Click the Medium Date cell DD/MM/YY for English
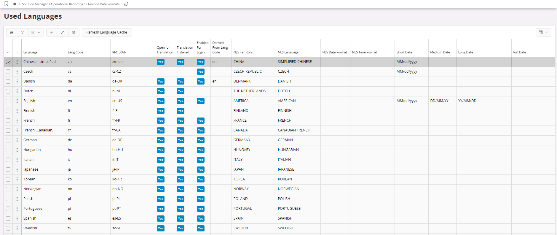This screenshot has width=557, height=235. click(x=439, y=101)
